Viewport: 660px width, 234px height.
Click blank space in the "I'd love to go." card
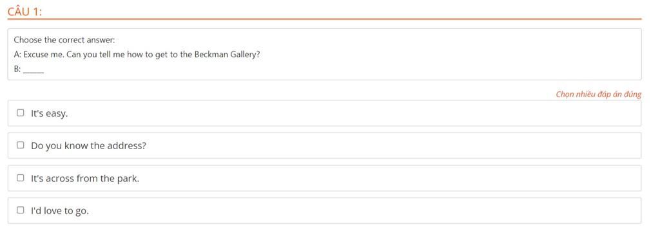tap(362, 210)
